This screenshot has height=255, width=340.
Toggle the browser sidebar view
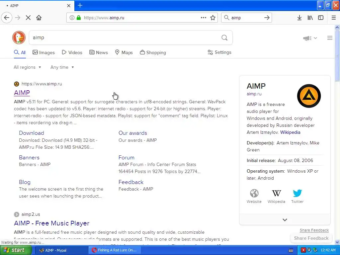coord(321,18)
